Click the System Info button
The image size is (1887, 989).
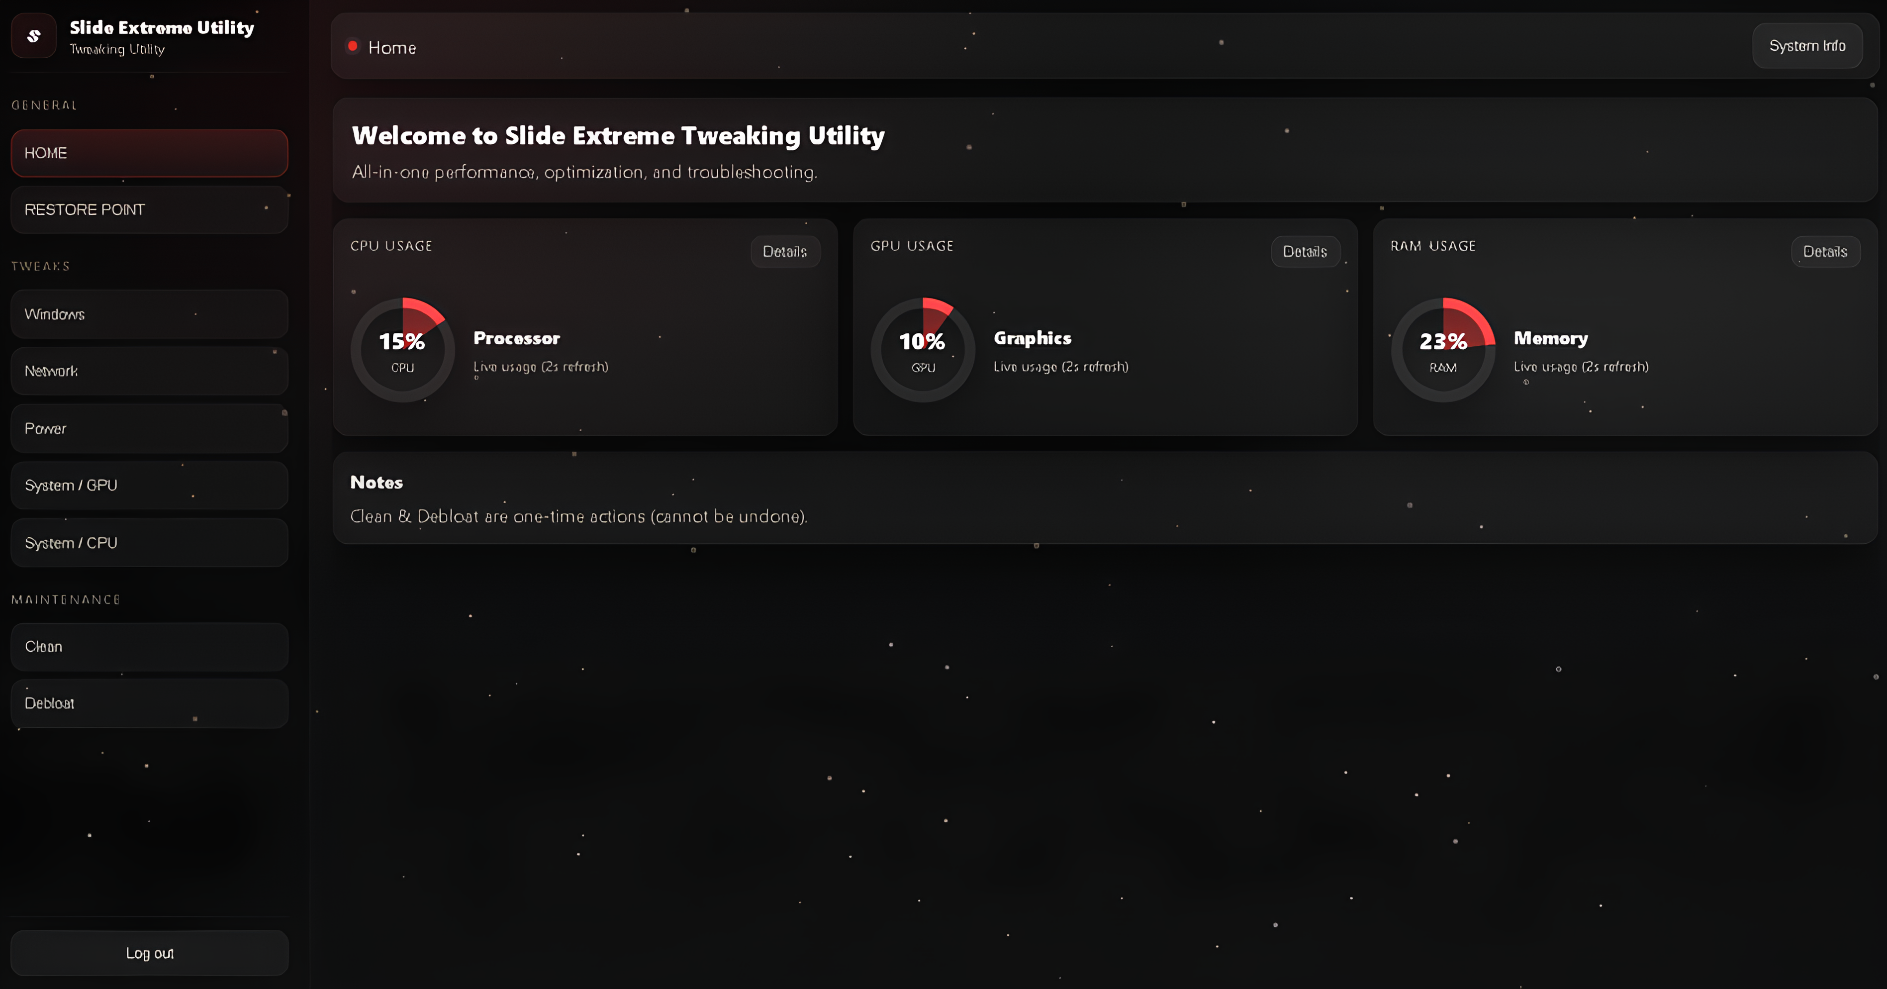click(x=1807, y=45)
